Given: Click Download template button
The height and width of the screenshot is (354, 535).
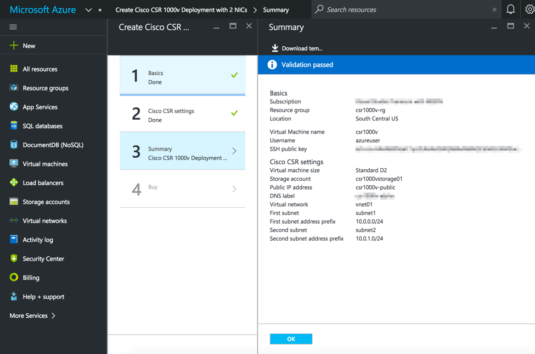Looking at the screenshot, I should (297, 48).
